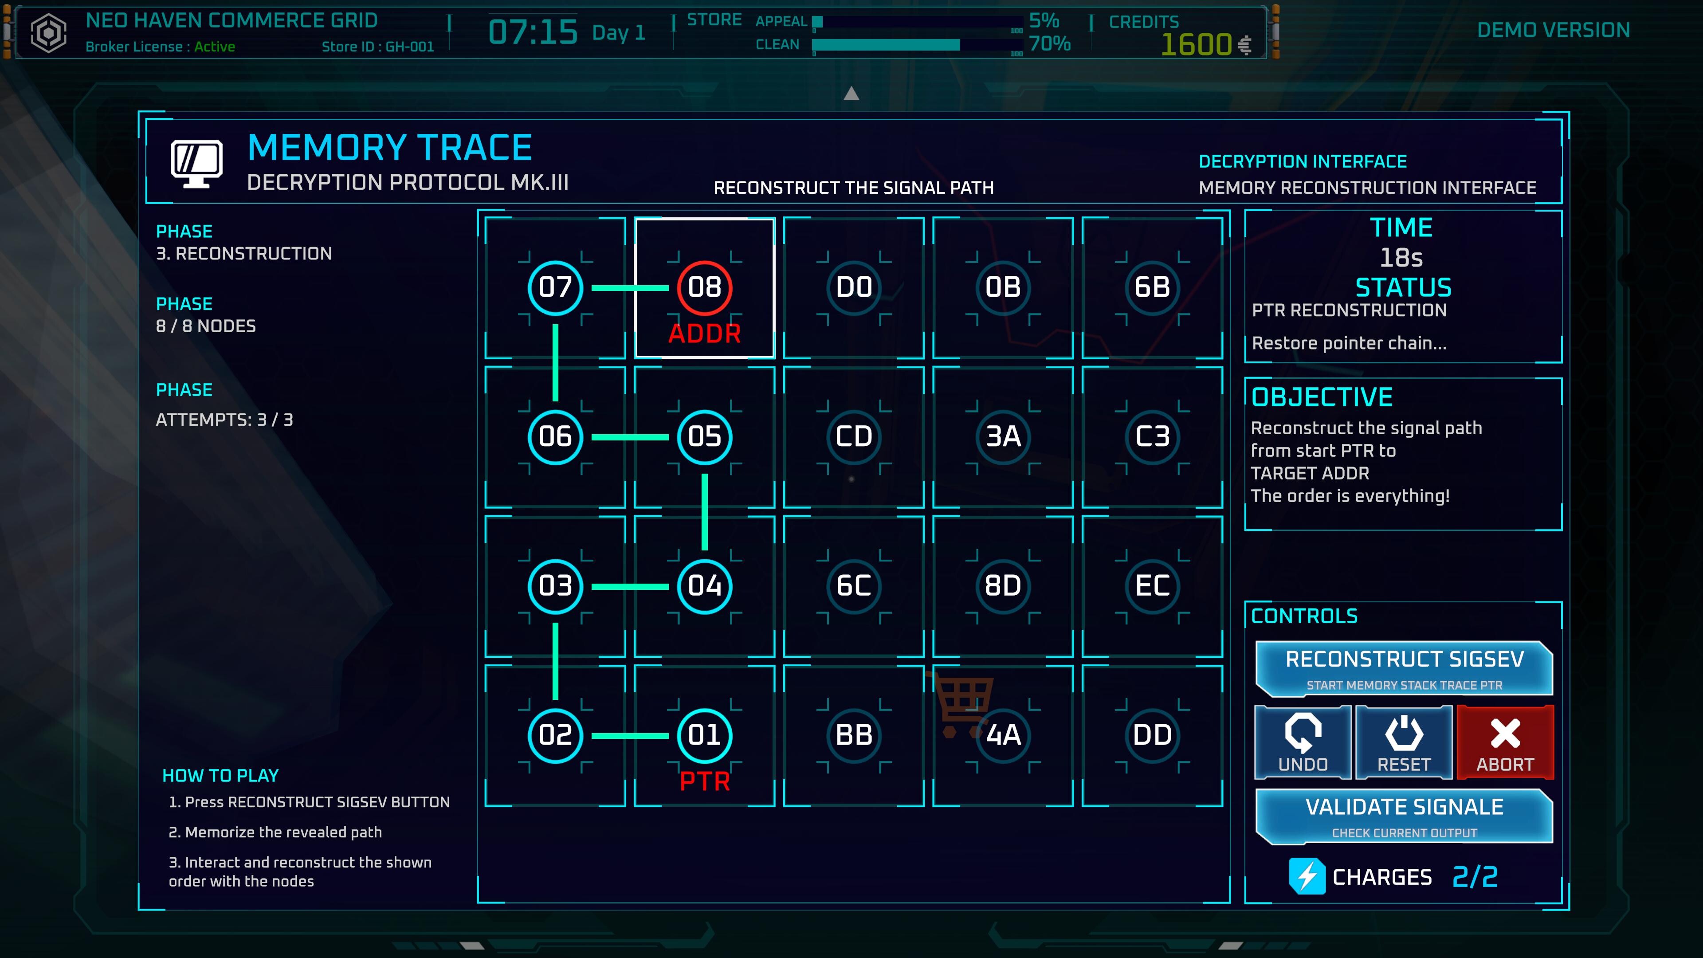Select memory node D0
Screen dimensions: 1703x958
[x=853, y=287]
